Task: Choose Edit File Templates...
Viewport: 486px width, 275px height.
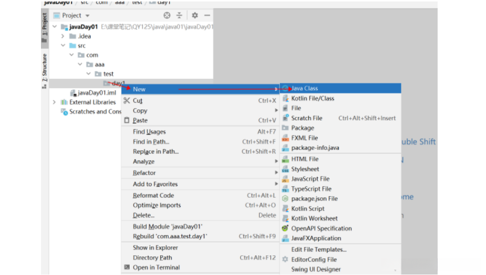Action: (340, 249)
